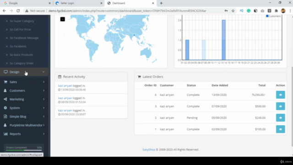Click the Reports bar chart icon
This screenshot has height=165, width=293.
(x=5, y=134)
